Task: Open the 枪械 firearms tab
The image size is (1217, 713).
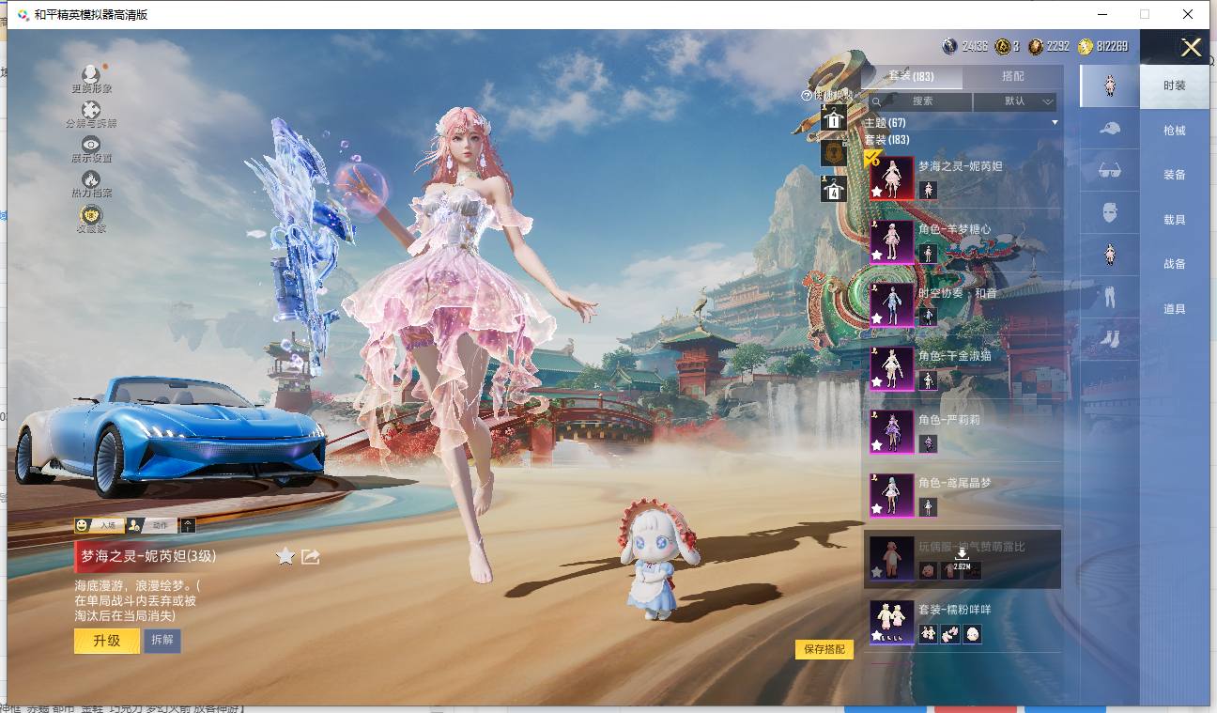Action: 1175,131
